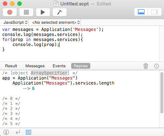Clear the log with trash icon
Viewport: 164px width, 136px height.
tap(146, 66)
